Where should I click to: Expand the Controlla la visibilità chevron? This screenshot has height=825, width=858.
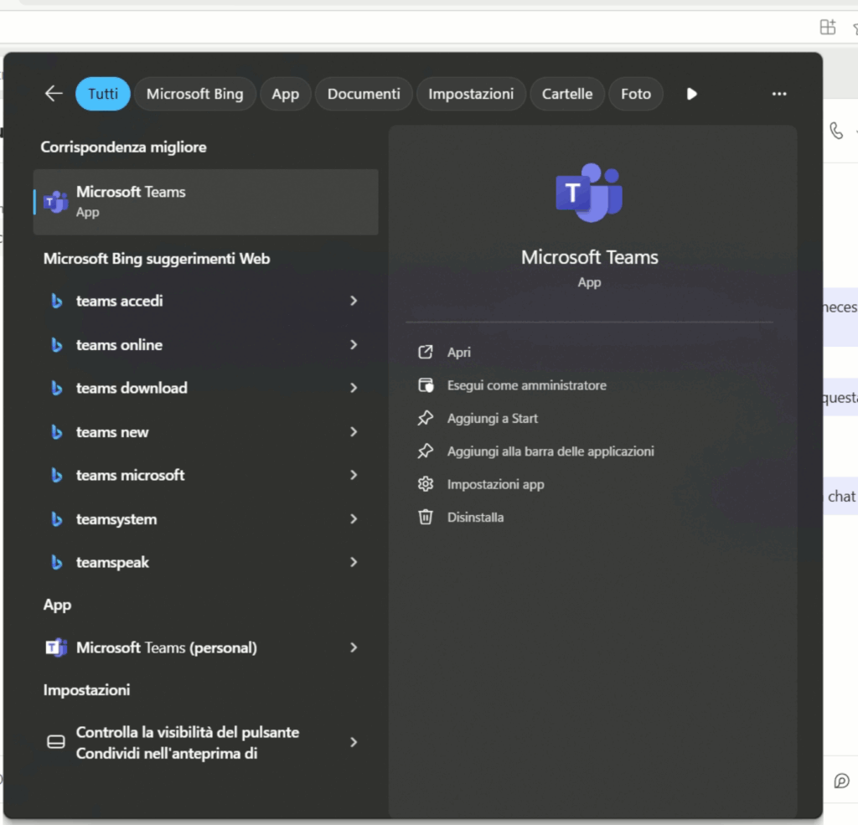coord(354,742)
